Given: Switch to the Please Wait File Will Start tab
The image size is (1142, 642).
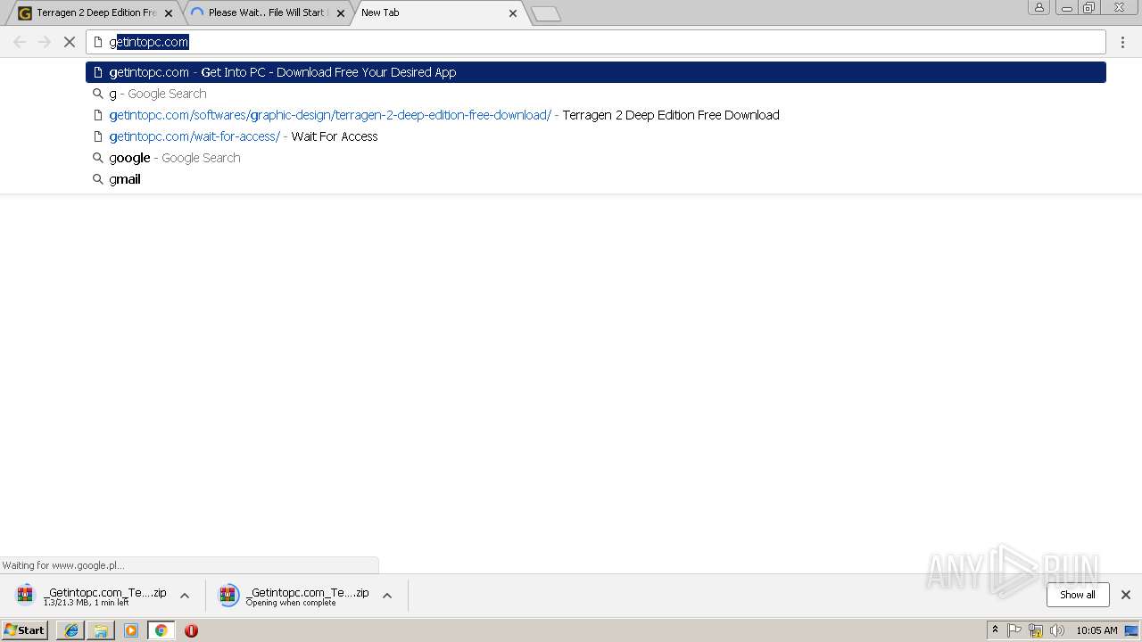Looking at the screenshot, I should pyautogui.click(x=268, y=13).
